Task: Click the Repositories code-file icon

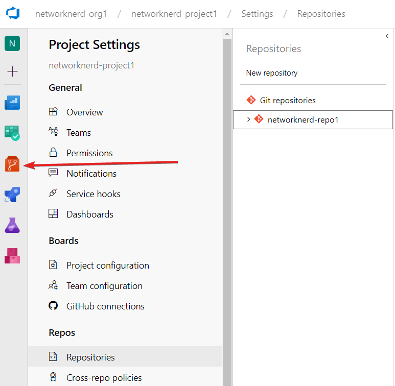Action: point(53,356)
